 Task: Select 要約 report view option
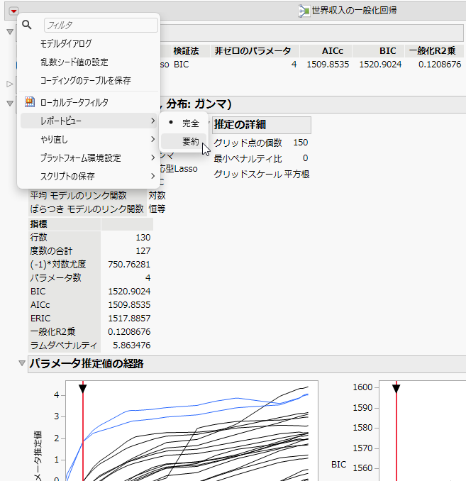(x=184, y=142)
